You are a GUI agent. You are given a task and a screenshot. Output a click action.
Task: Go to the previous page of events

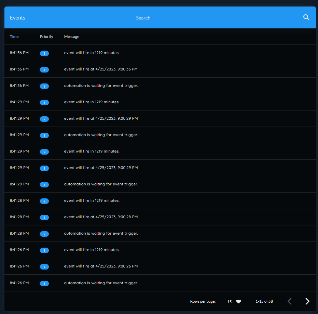(290, 301)
